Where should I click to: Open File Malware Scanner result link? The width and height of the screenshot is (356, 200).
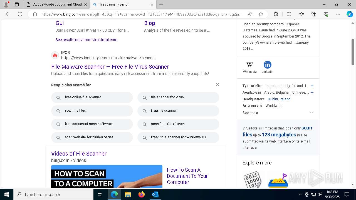pyautogui.click(x=110, y=67)
